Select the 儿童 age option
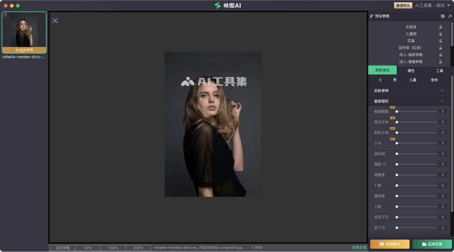454x252 pixels. pyautogui.click(x=413, y=80)
